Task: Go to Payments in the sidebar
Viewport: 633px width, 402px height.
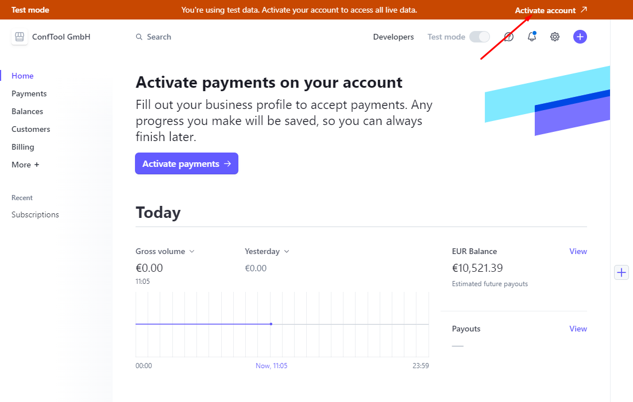Action: pos(29,93)
